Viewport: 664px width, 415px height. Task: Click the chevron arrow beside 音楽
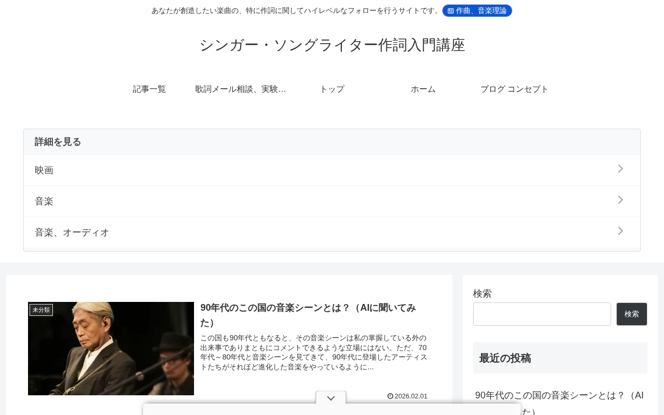[x=620, y=200]
